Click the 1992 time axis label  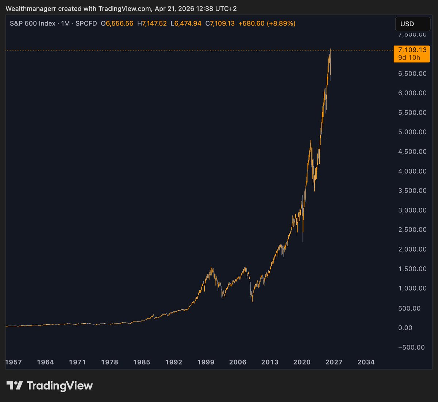point(174,362)
